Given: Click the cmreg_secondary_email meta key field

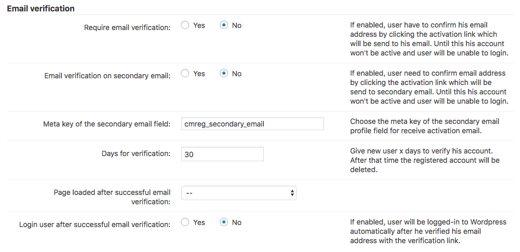Looking at the screenshot, I should [252, 124].
